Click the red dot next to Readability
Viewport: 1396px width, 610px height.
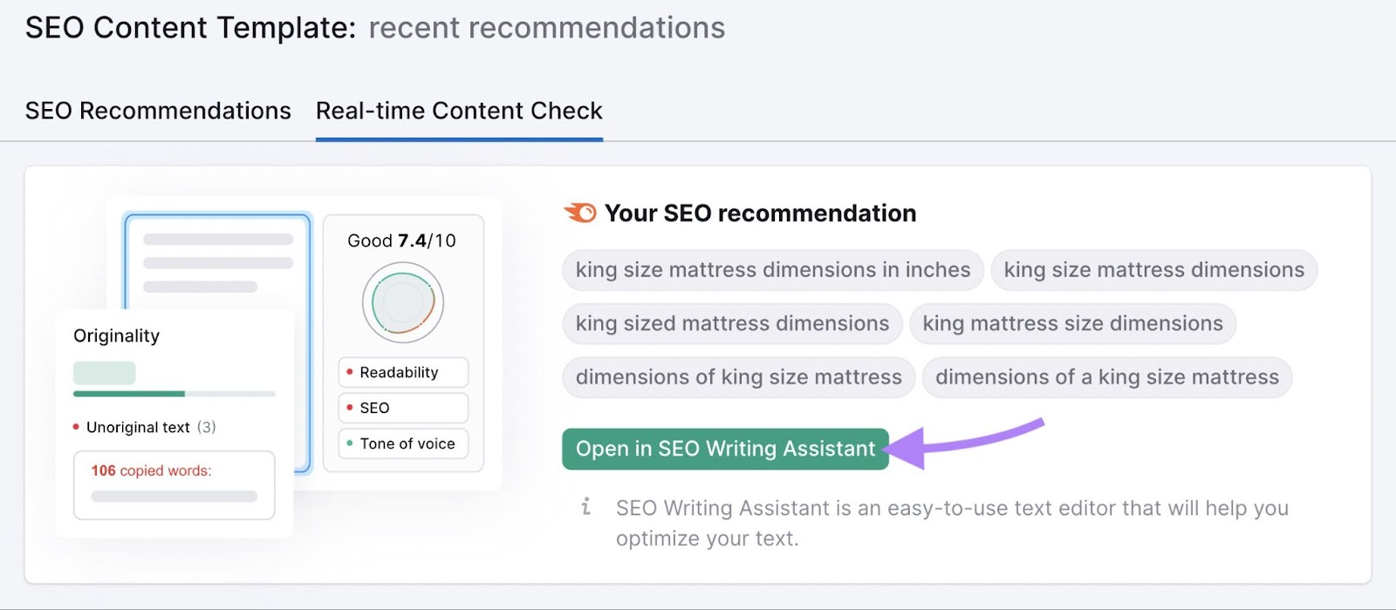coord(350,372)
